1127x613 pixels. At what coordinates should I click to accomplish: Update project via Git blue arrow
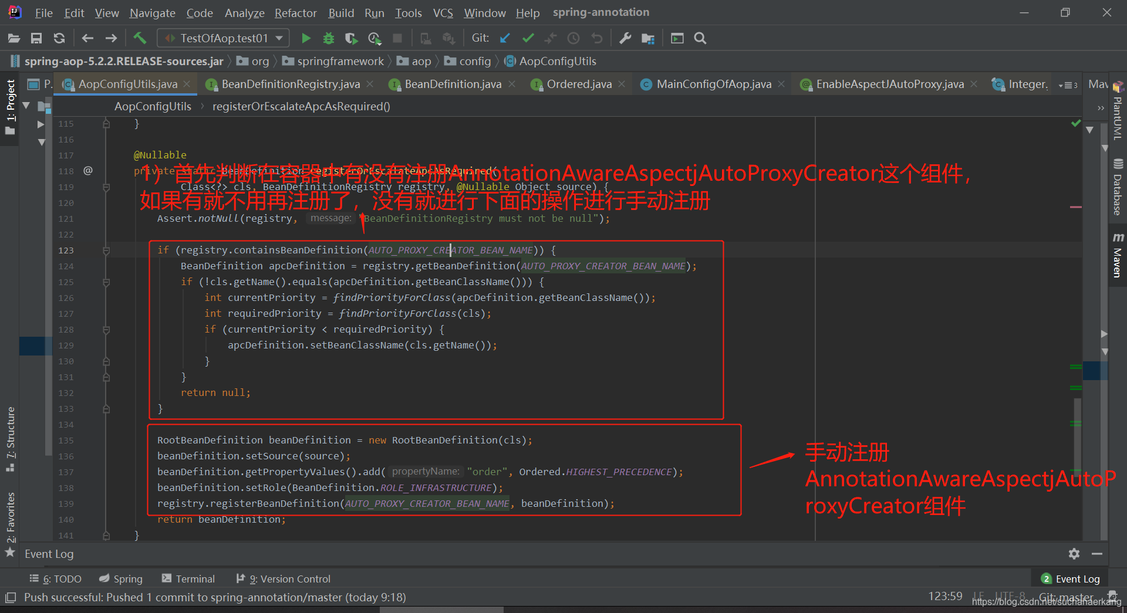pos(505,38)
